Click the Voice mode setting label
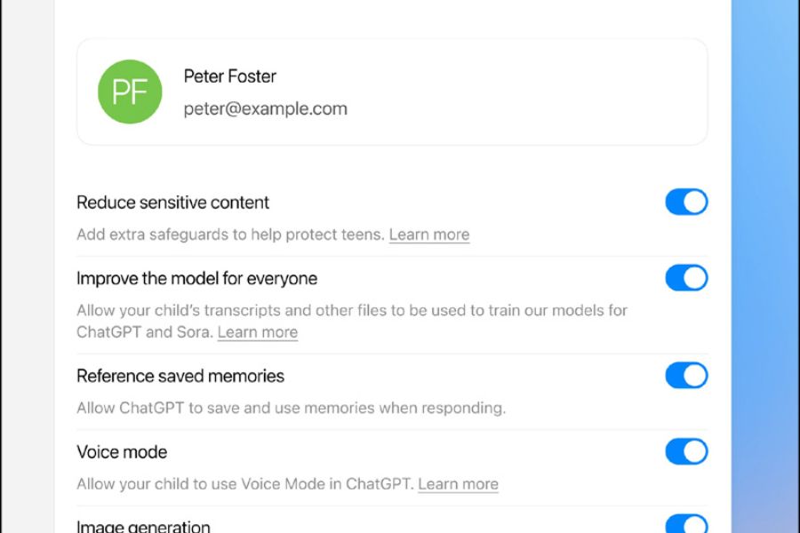This screenshot has width=800, height=533. 122,452
